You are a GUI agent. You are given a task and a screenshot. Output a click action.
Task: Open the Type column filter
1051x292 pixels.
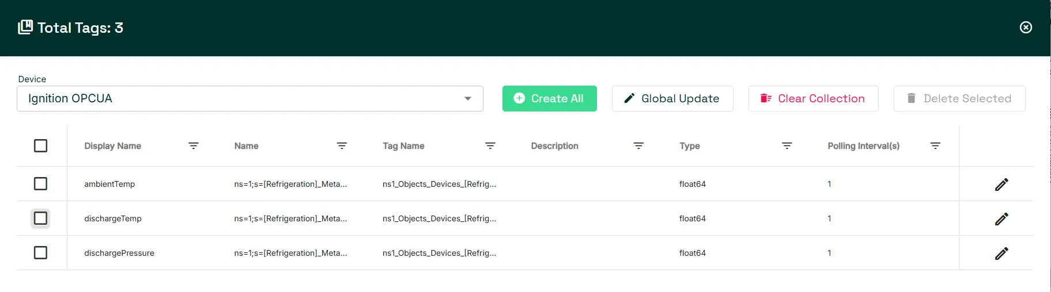point(787,146)
